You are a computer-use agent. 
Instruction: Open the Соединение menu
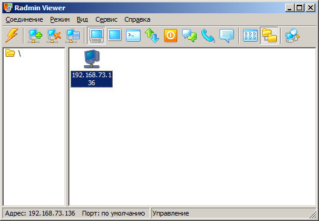(x=24, y=19)
